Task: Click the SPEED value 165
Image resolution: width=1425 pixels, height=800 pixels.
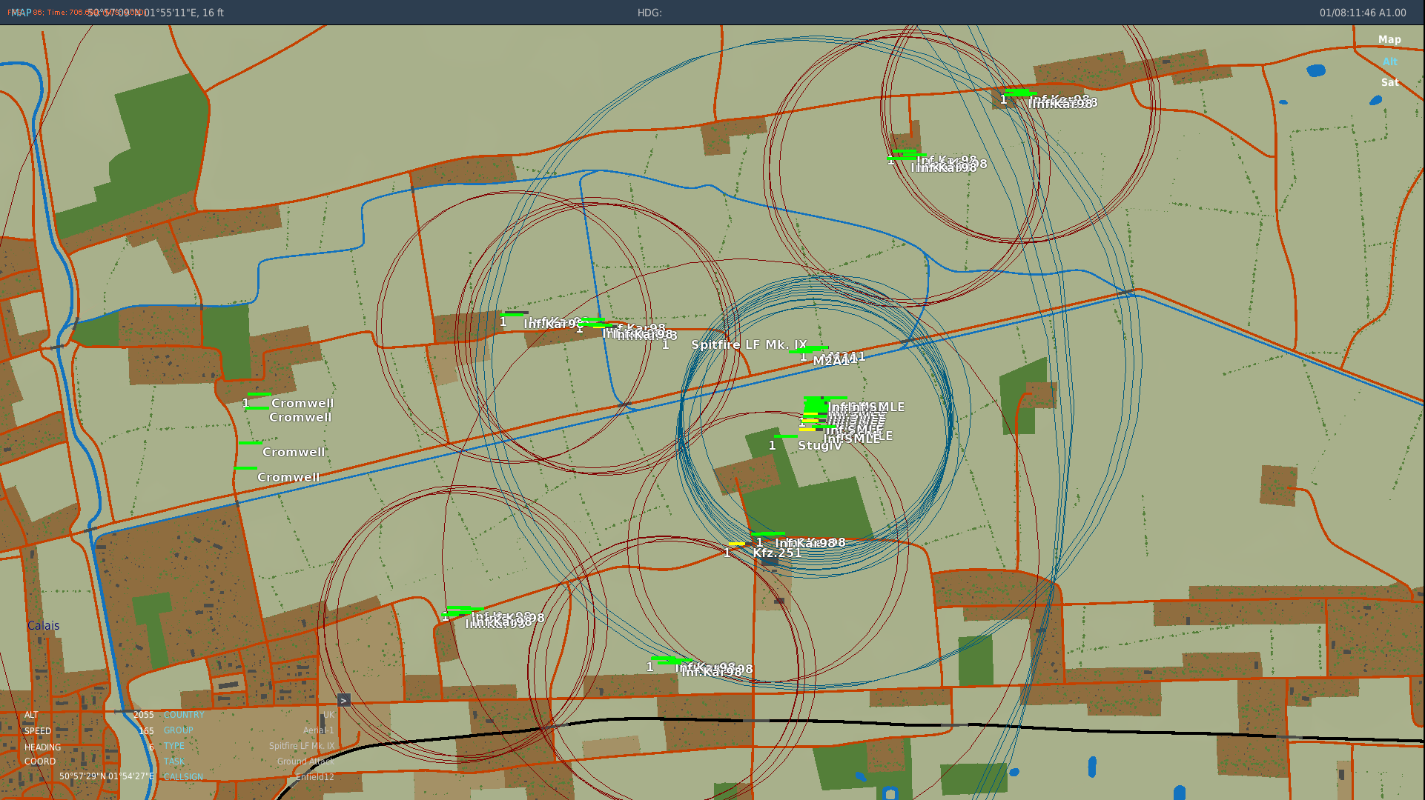Action: tap(146, 730)
